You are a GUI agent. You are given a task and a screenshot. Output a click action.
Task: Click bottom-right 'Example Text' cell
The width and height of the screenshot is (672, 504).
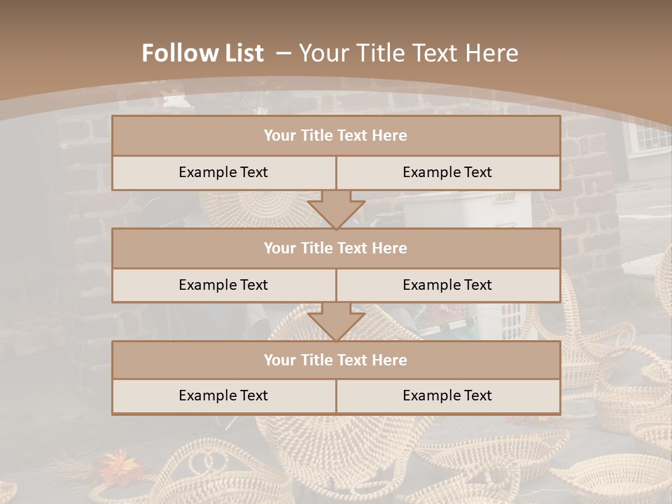click(x=448, y=395)
